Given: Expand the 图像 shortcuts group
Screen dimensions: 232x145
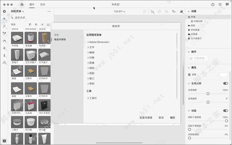Looking at the screenshot, I should 91,63.
